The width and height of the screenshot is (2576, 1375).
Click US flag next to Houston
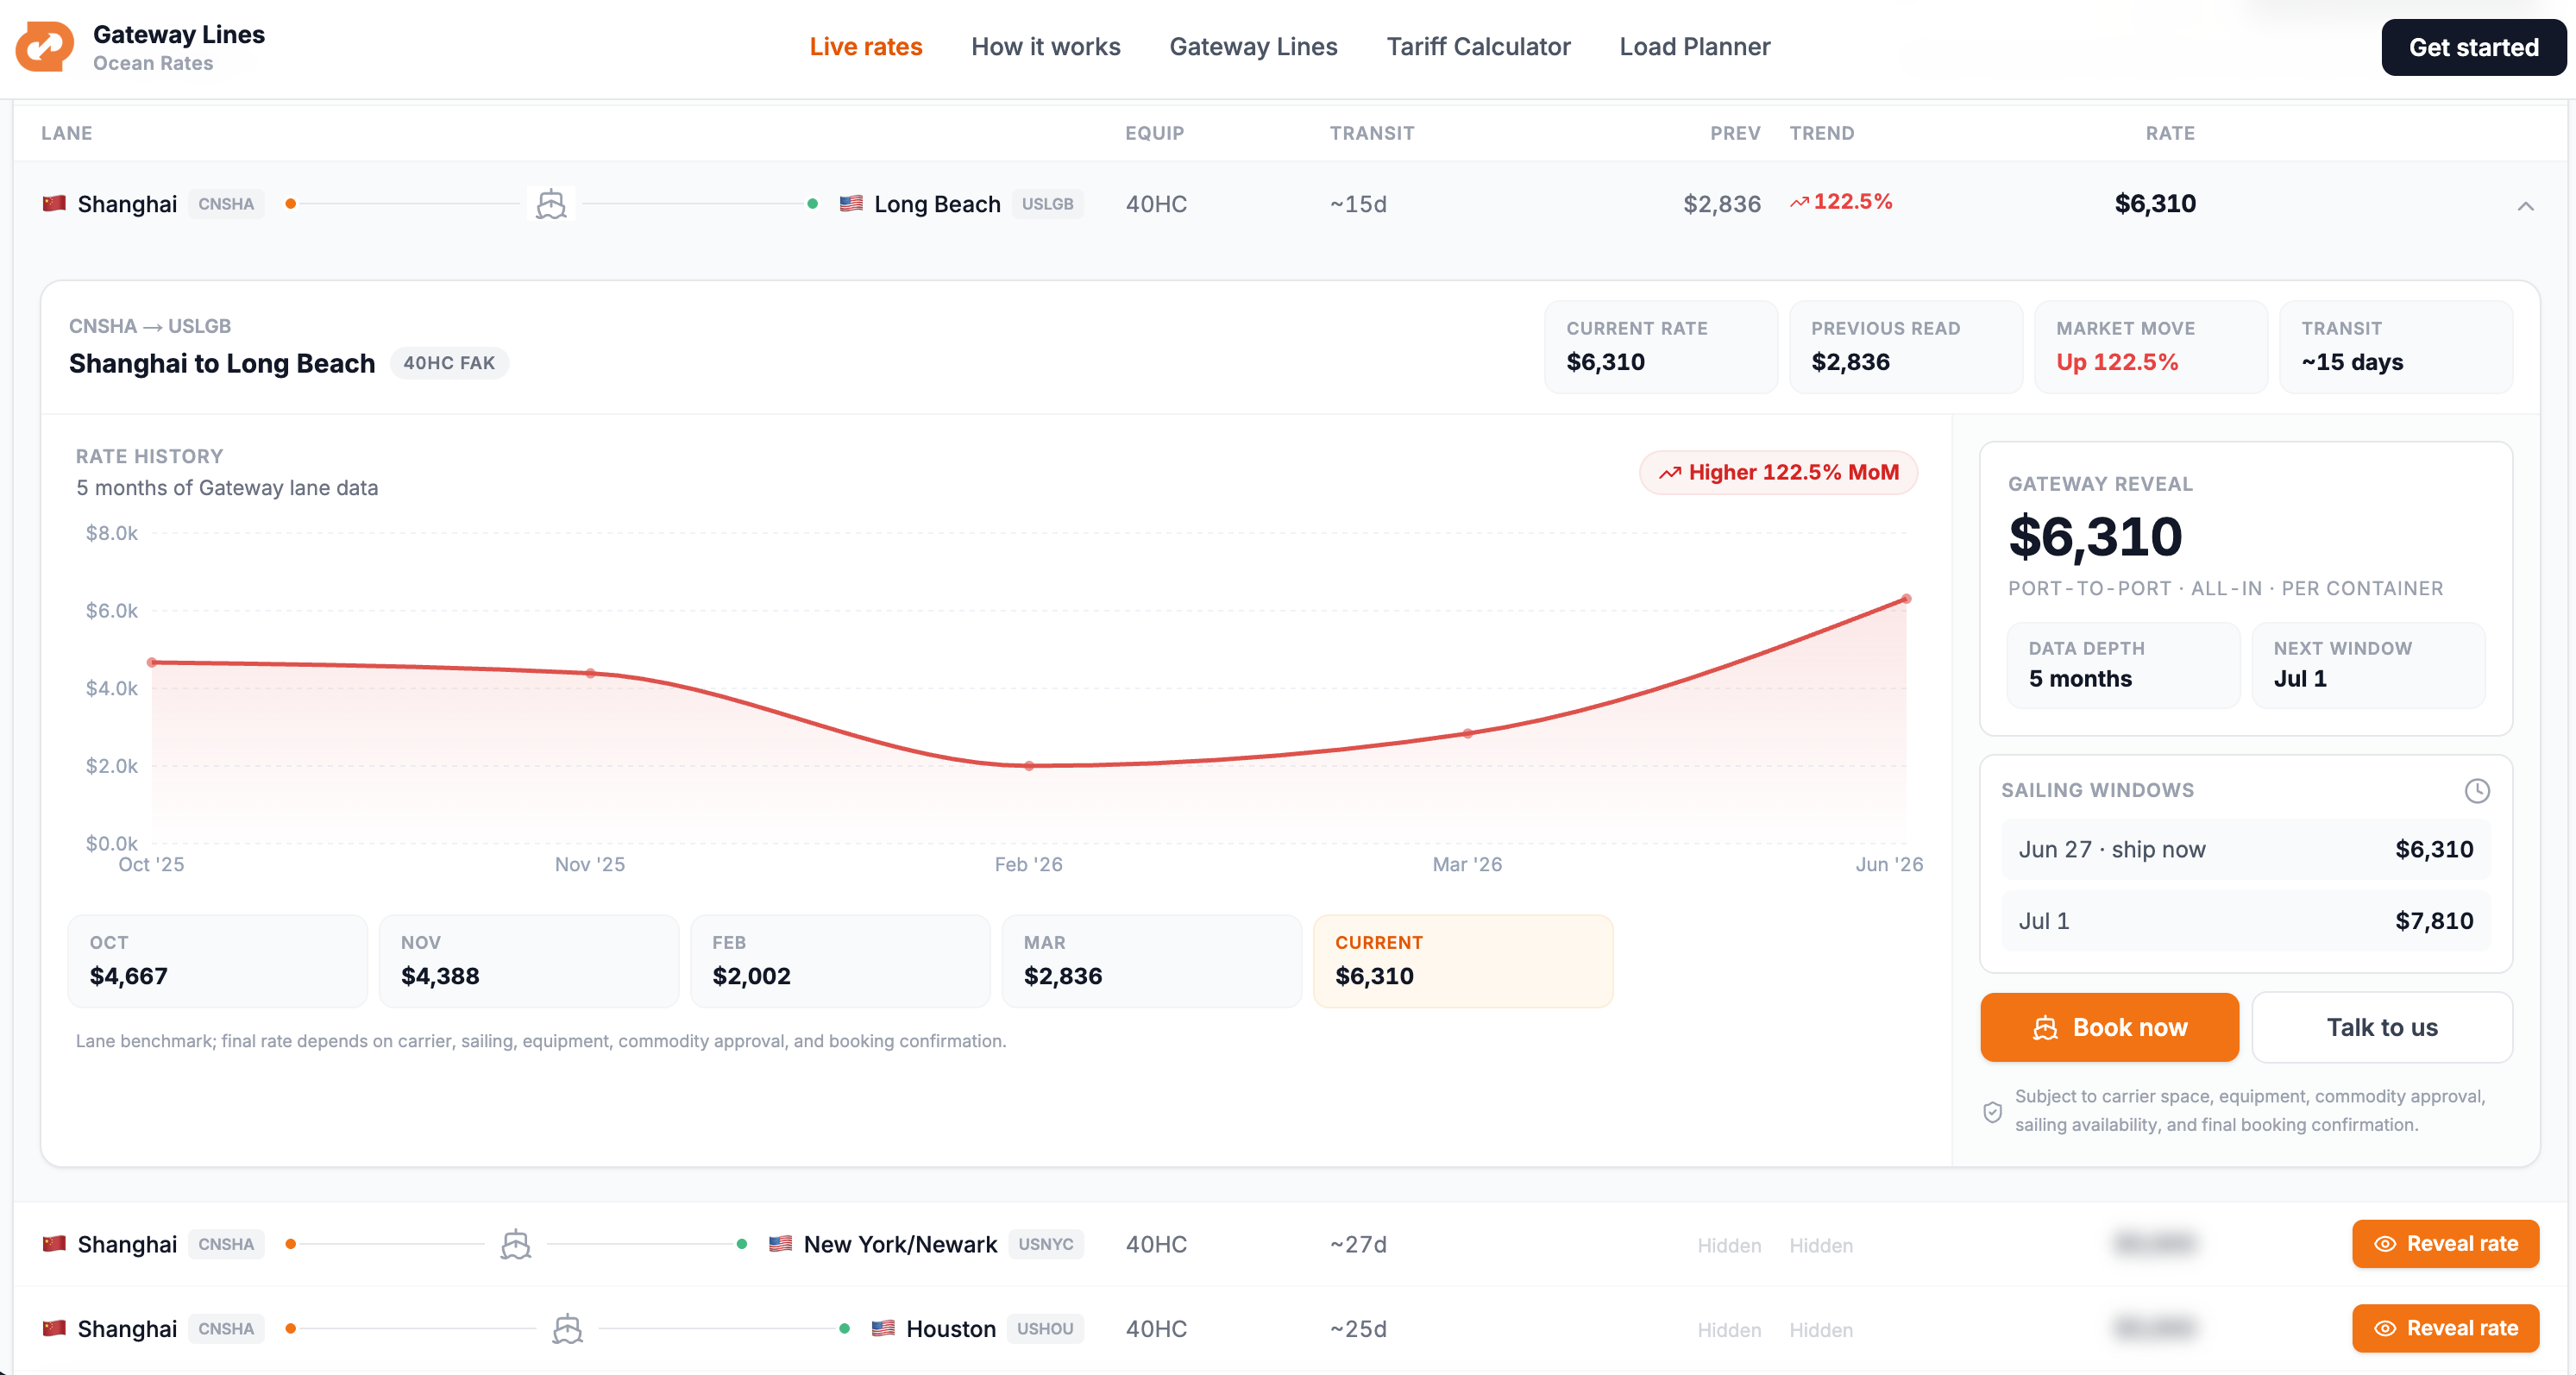tap(883, 1329)
